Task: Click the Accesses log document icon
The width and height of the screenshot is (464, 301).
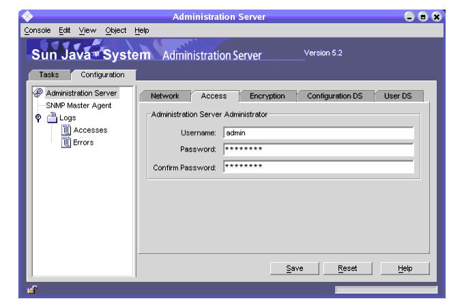Action: pyautogui.click(x=66, y=130)
